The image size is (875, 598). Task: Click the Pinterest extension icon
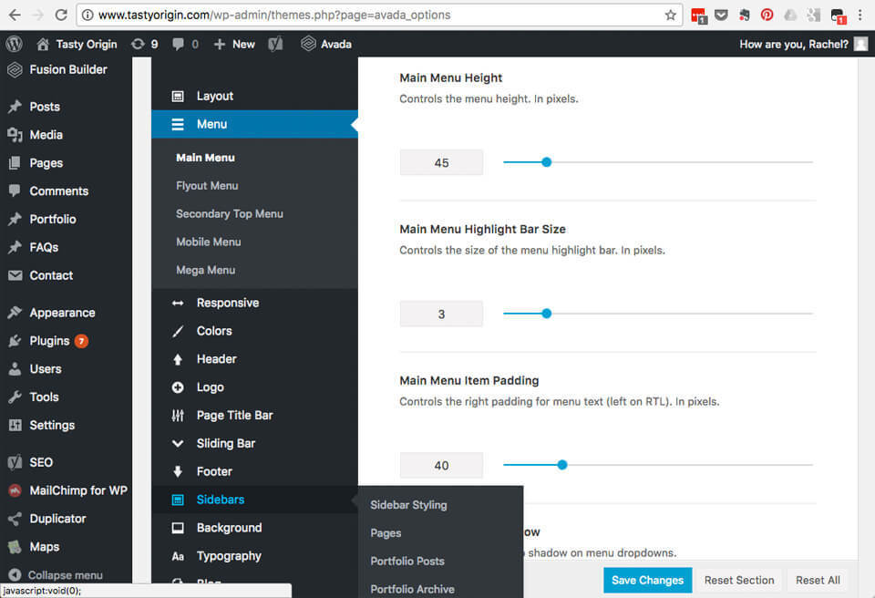767,15
